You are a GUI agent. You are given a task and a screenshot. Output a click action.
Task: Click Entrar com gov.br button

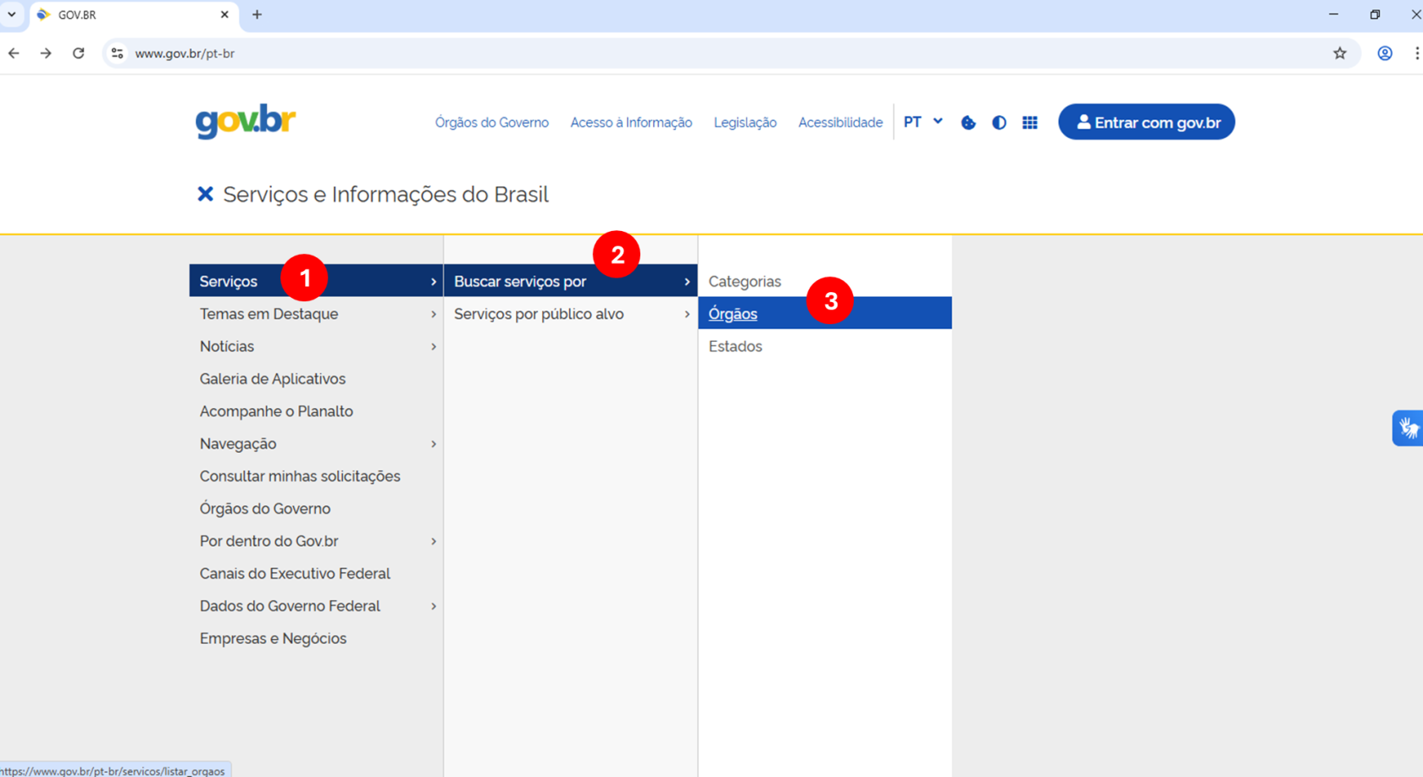(x=1146, y=123)
